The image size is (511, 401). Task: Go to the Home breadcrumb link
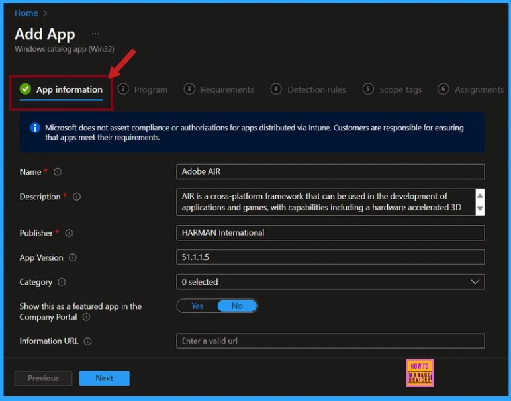(26, 13)
